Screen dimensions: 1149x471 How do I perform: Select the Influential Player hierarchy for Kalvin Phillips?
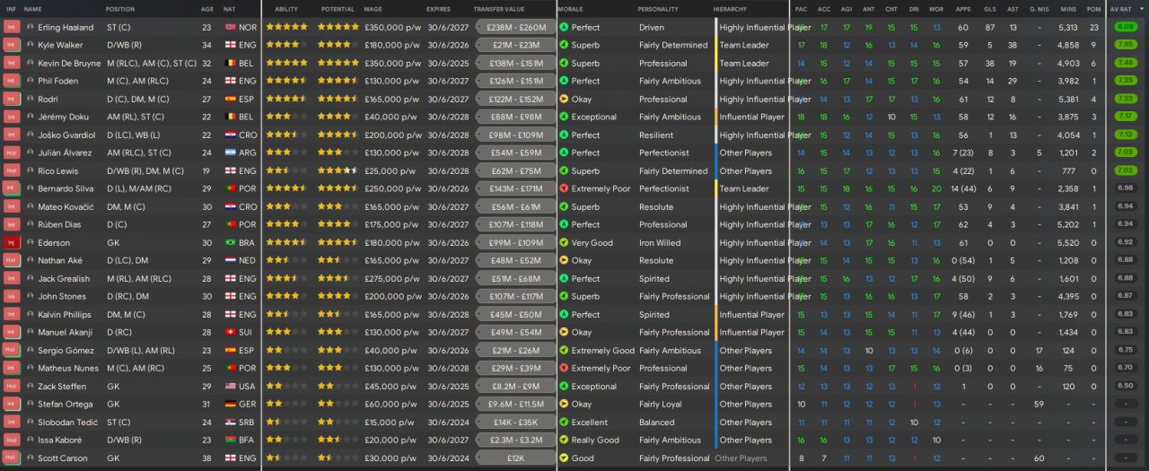752,314
